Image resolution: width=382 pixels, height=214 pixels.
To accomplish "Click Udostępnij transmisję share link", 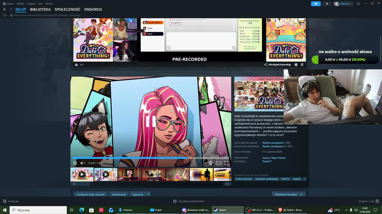I will (278, 64).
